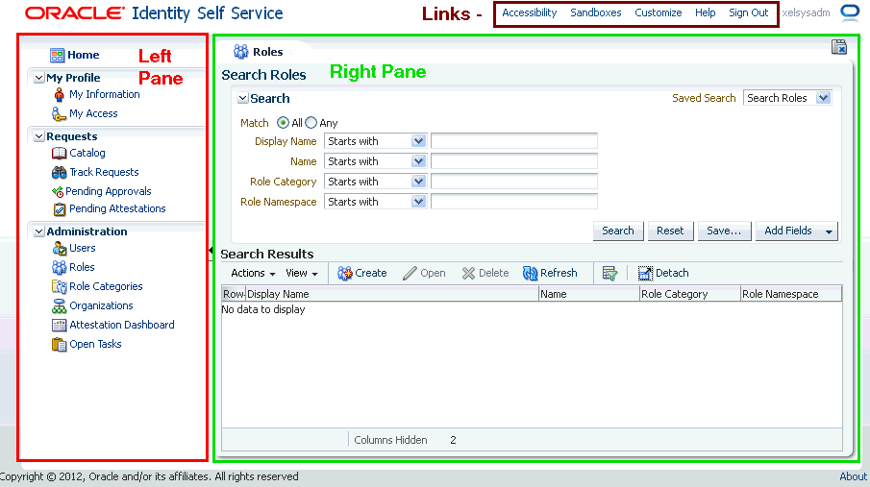This screenshot has height=487, width=870.
Task: Click the Users icon under Administration
Action: (x=59, y=249)
